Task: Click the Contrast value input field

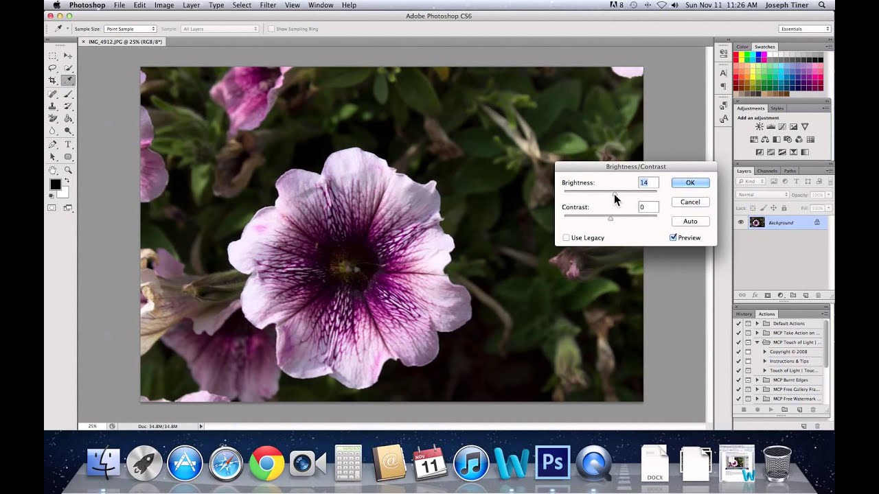Action: coord(648,207)
